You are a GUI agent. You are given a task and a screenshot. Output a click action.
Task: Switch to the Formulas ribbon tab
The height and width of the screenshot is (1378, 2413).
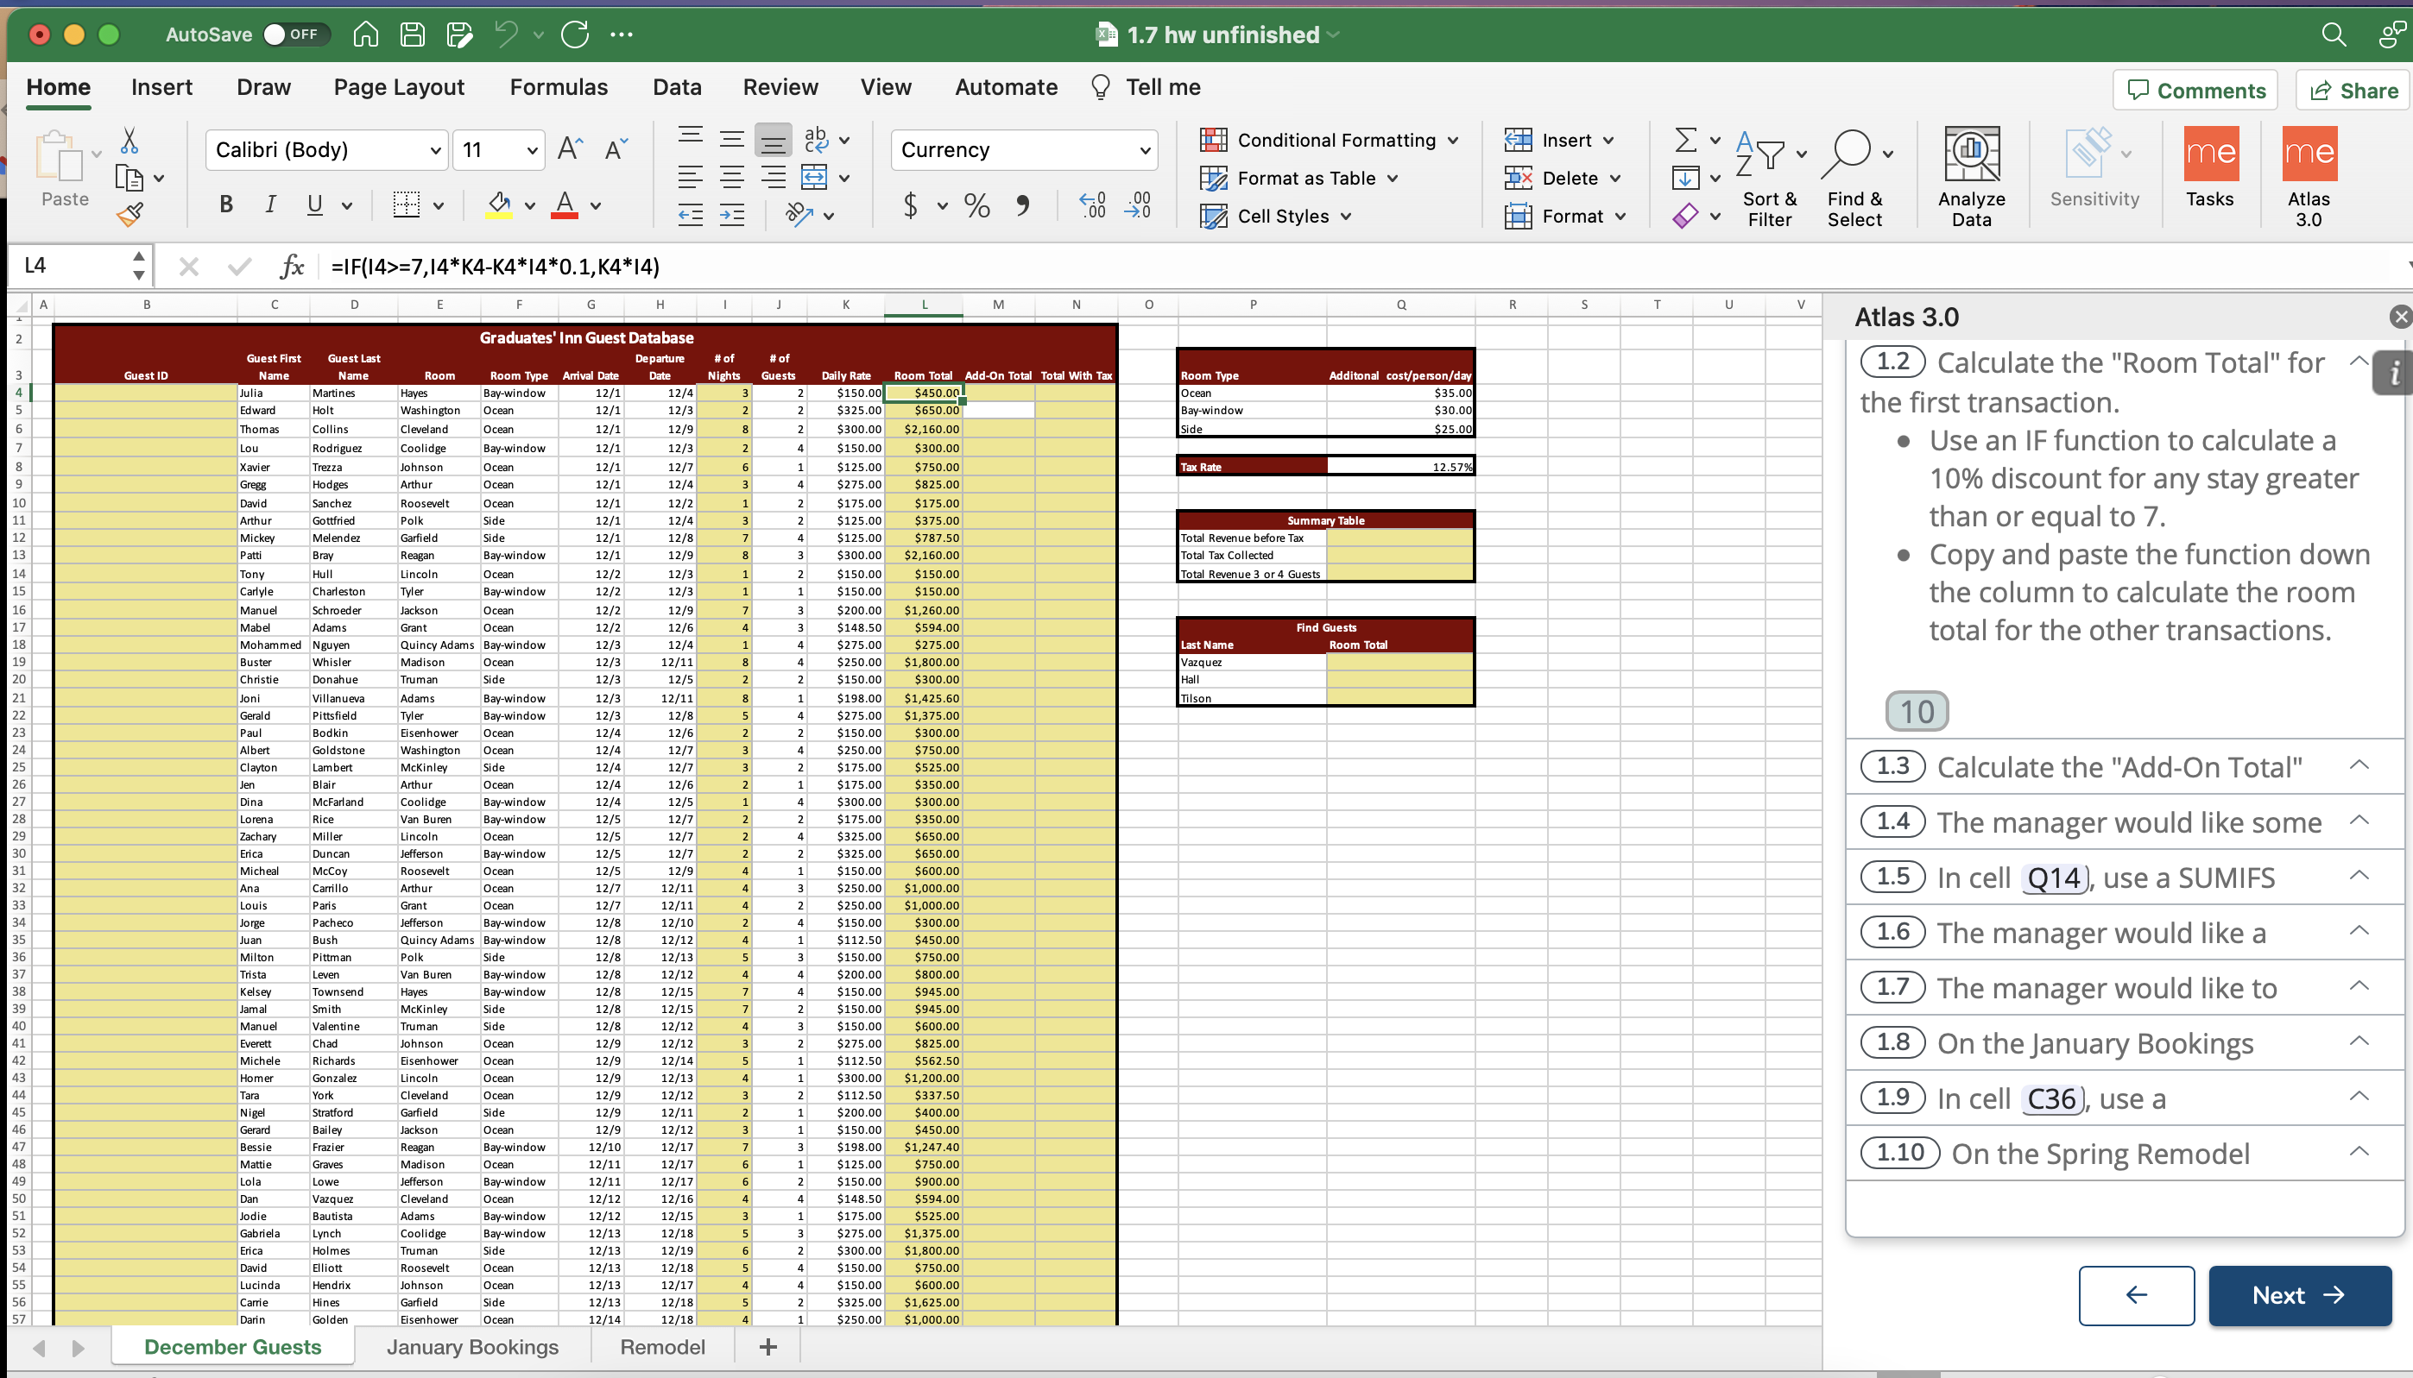(x=558, y=87)
